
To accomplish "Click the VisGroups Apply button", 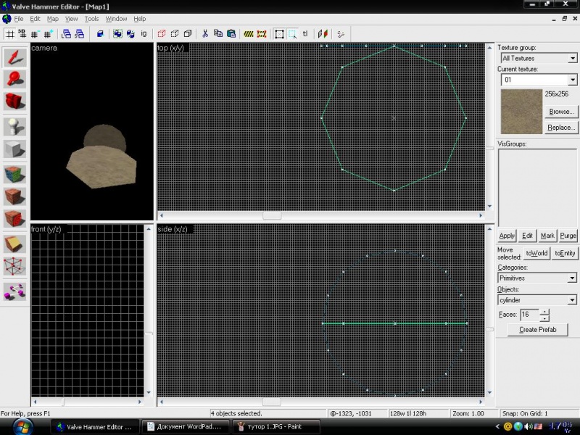I will click(x=506, y=236).
